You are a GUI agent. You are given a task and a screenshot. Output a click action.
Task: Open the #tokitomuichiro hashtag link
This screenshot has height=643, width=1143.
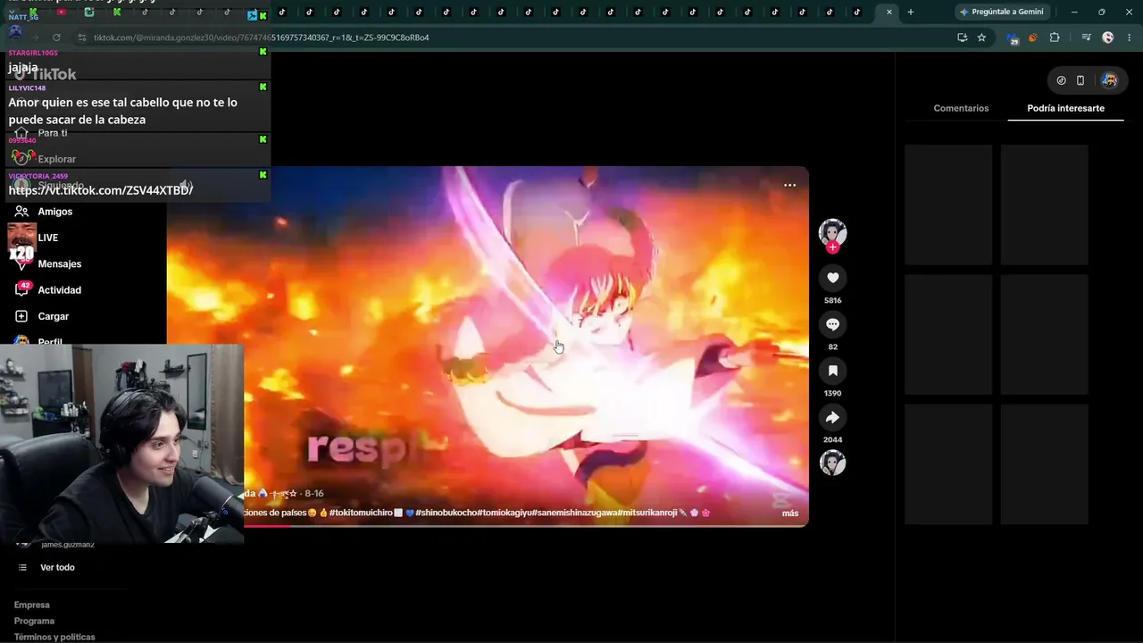[x=361, y=513]
